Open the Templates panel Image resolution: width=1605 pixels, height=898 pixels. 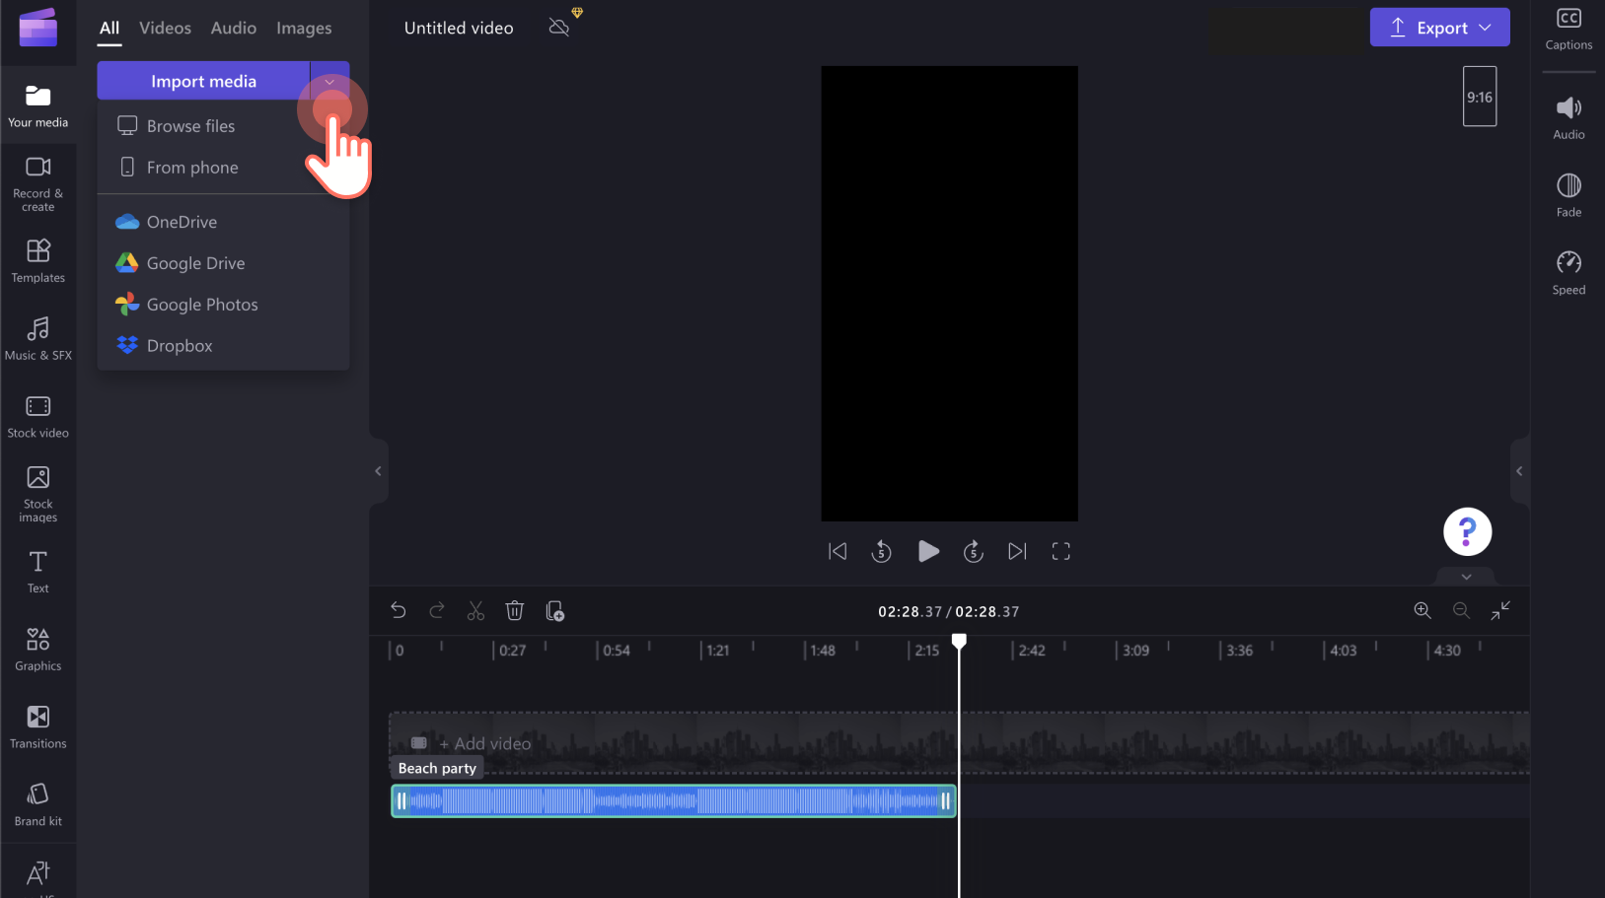tap(37, 261)
